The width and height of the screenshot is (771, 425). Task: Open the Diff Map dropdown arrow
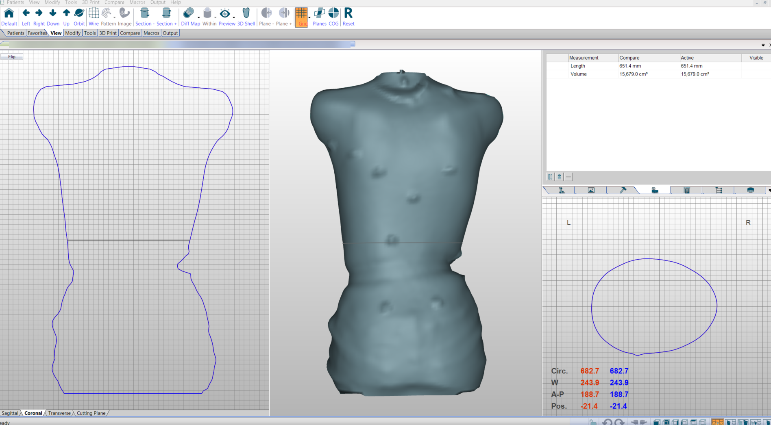coord(198,17)
